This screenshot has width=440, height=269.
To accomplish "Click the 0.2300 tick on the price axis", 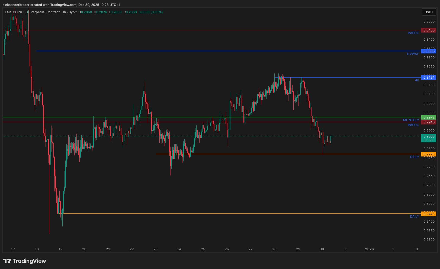I will (429, 240).
